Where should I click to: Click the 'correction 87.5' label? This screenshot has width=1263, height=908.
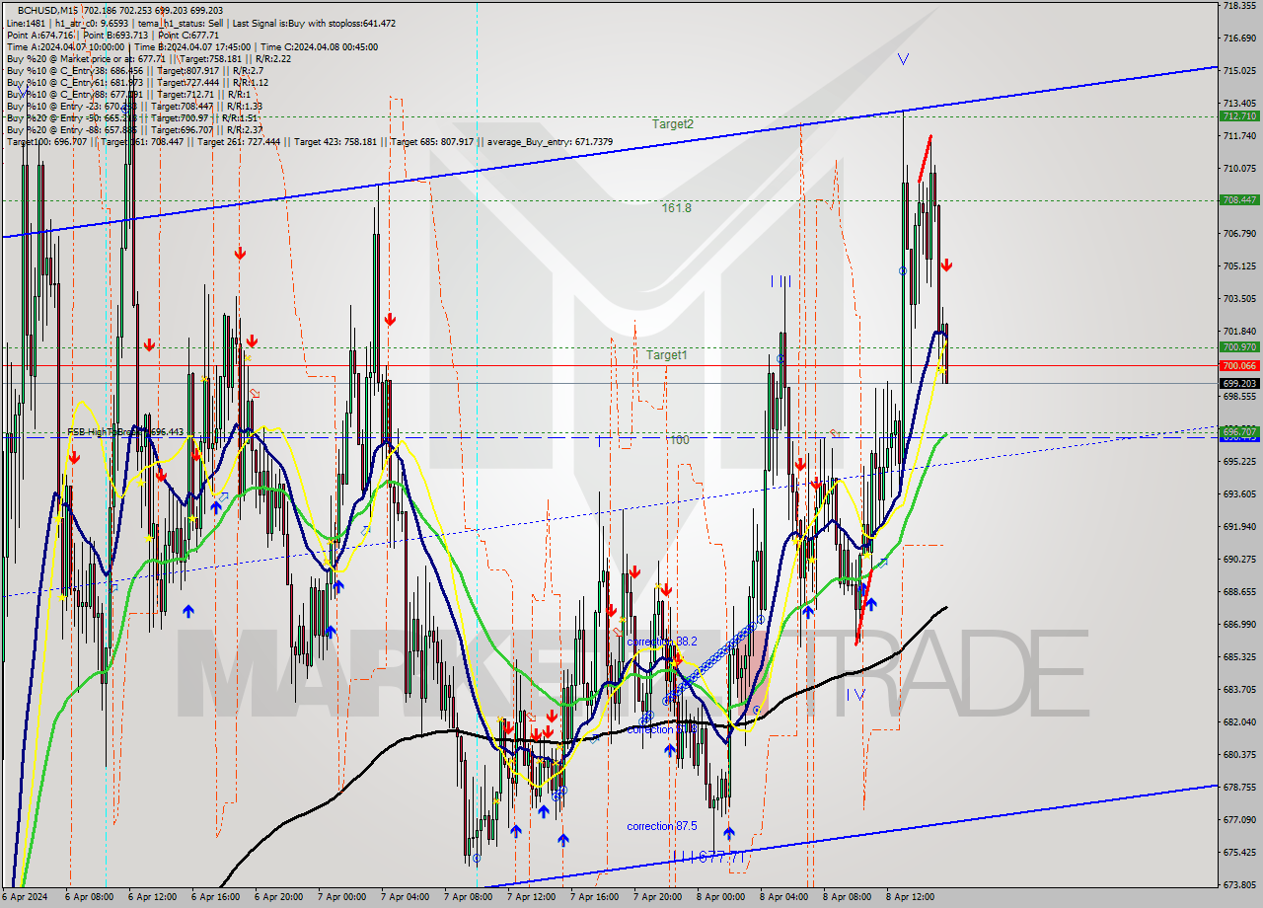pos(662,826)
